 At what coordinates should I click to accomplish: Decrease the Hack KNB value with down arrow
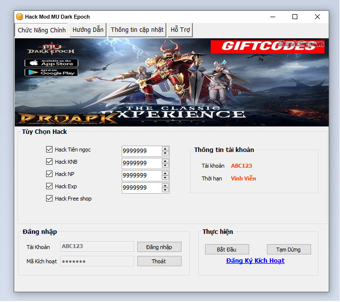165,166
